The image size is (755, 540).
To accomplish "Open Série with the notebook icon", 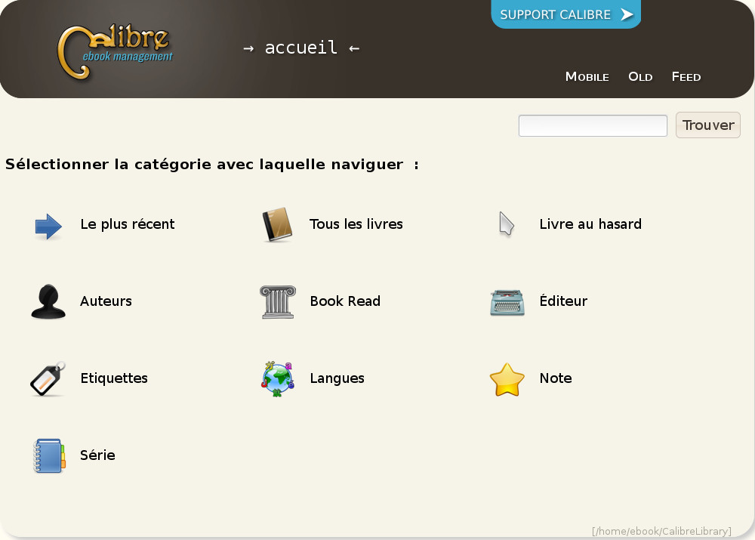I will 48,455.
